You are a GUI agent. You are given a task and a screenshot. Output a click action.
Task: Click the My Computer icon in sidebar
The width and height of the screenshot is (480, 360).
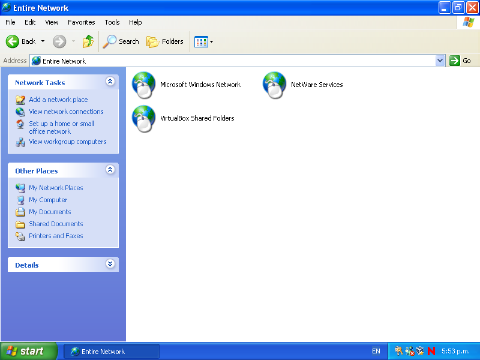coord(20,200)
